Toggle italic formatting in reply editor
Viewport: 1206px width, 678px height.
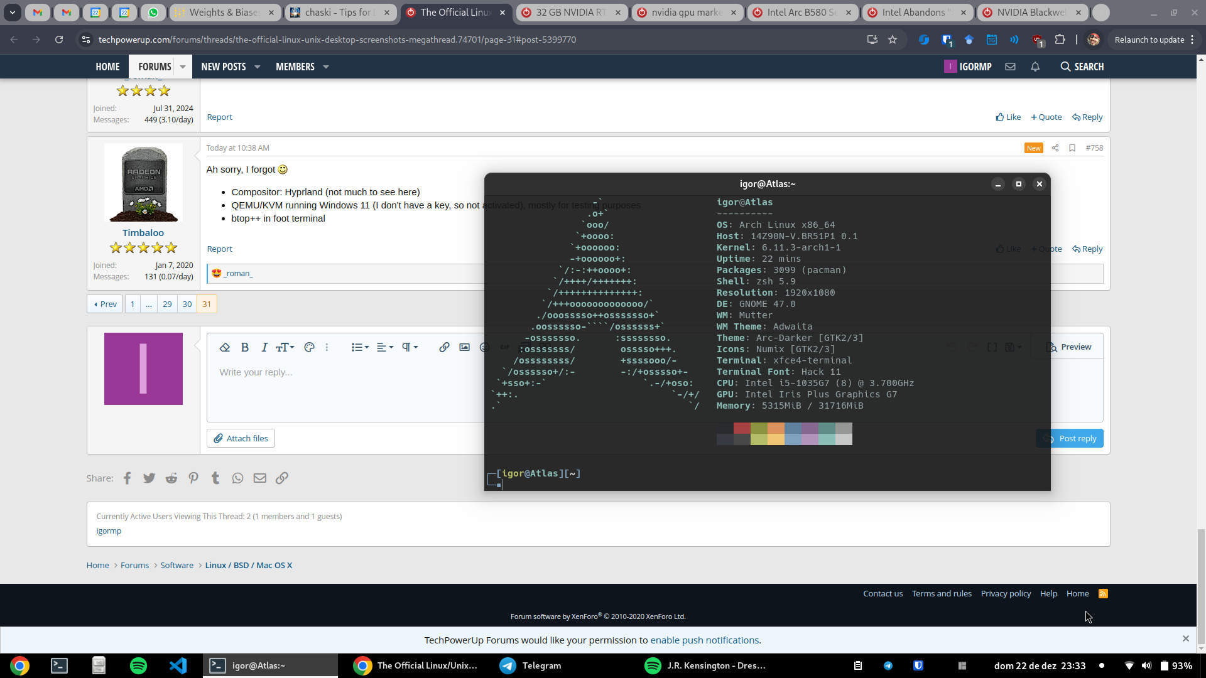click(264, 347)
